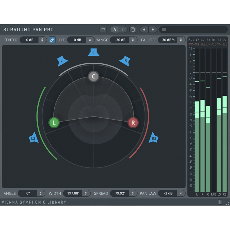Go to the next preset
Screen dimensions: 230x230
[x=153, y=30]
